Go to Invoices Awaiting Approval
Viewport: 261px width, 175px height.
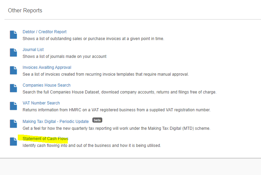(47, 67)
